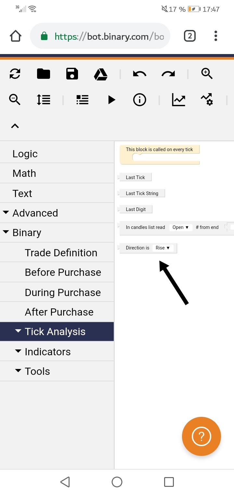Screen dimensions: 234x495
Task: View bot info with the circled-i icon
Action: 139,100
